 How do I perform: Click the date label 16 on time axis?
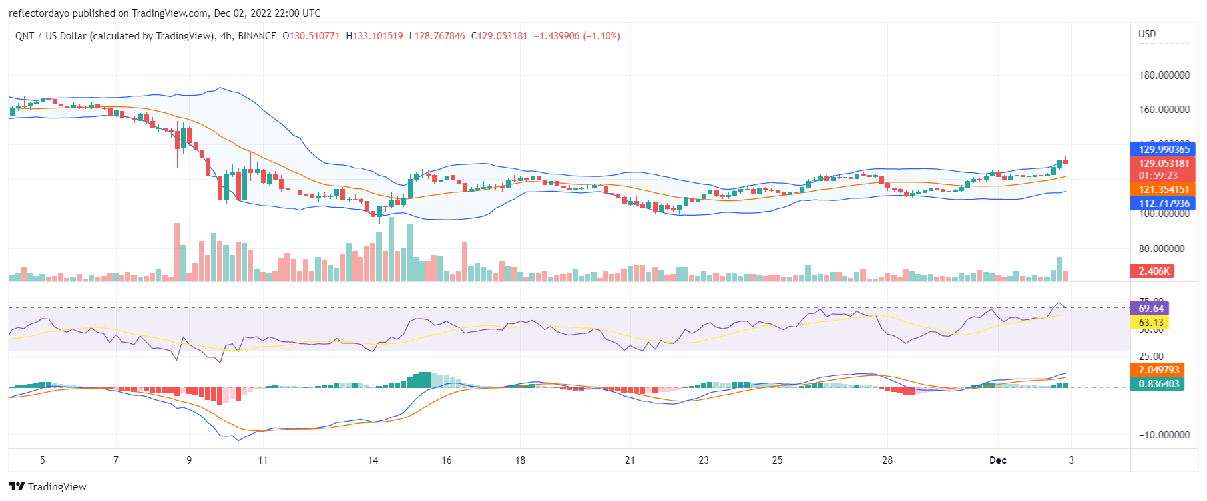coord(447,460)
